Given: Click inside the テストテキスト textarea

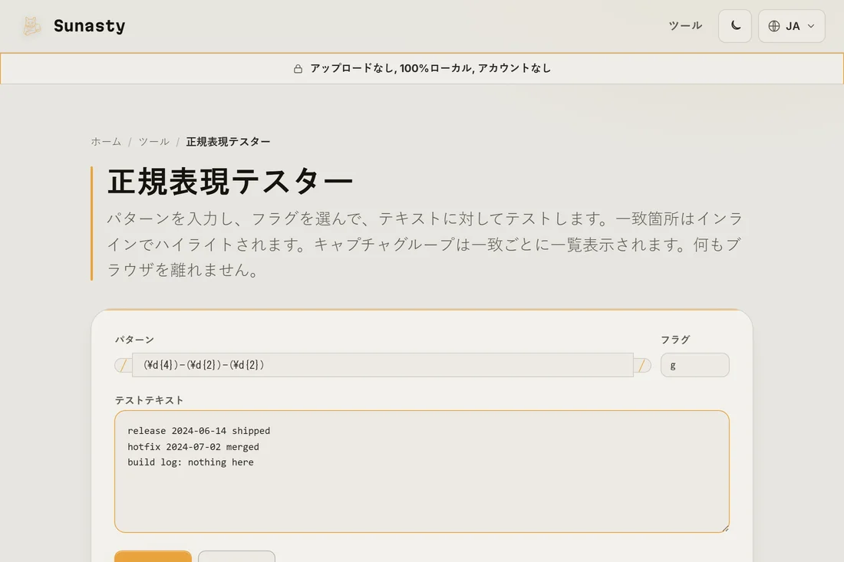Looking at the screenshot, I should (422, 472).
